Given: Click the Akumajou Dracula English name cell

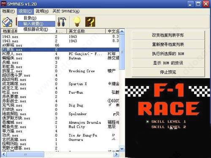Looking at the screenshot, I should coord(85,123).
